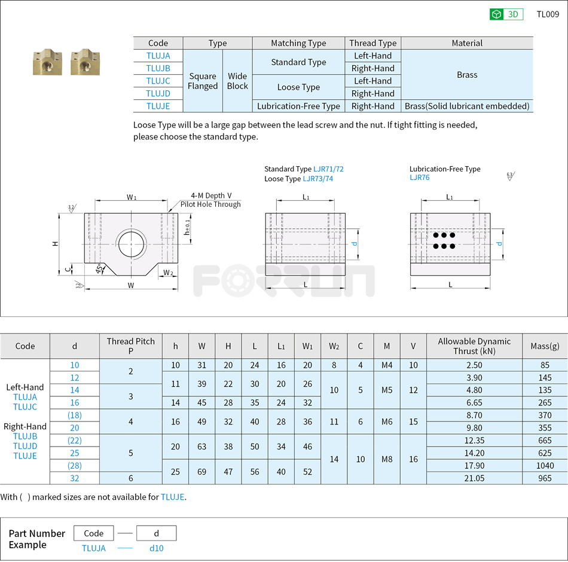
Task: Click TLUJE link in the footnote
Action: pyautogui.click(x=172, y=497)
